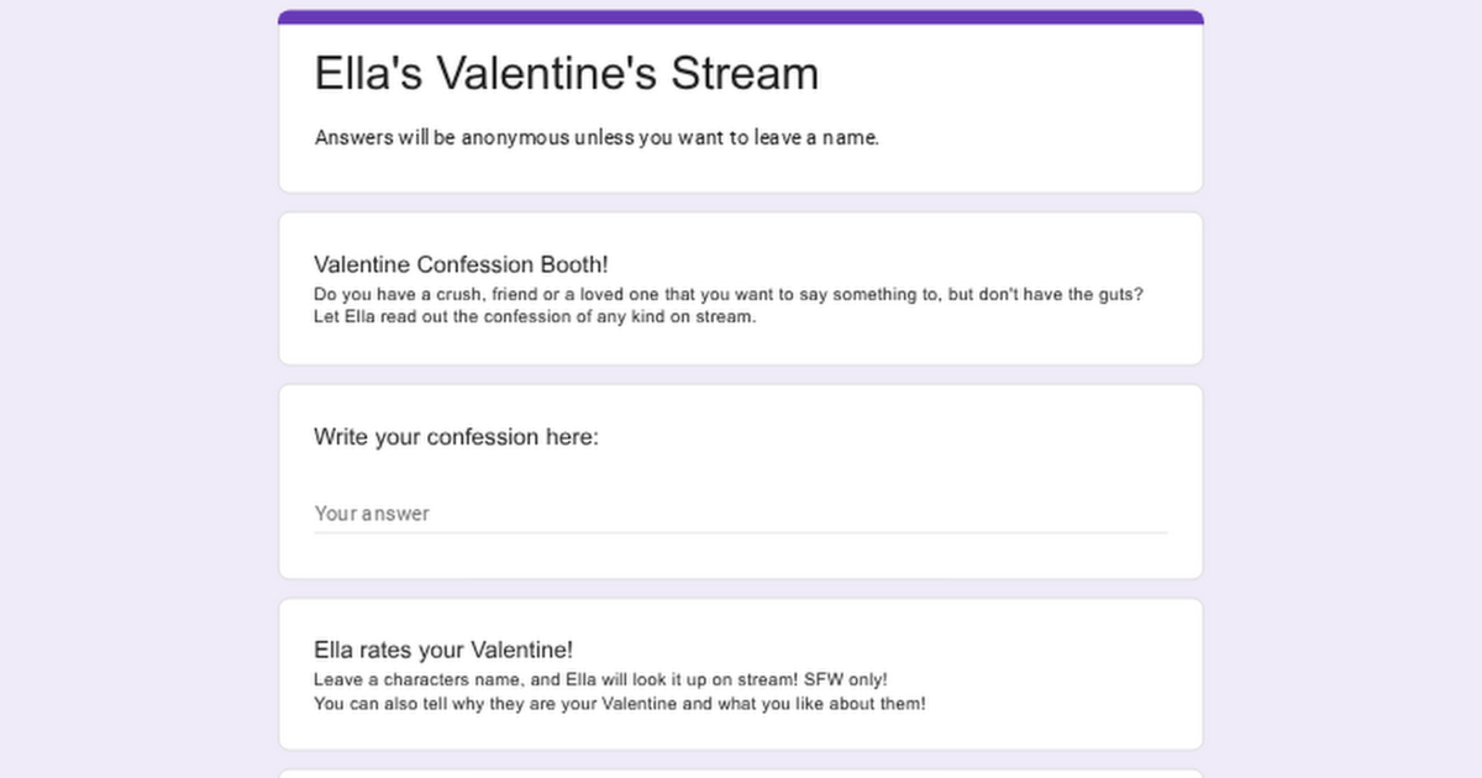Click the "Let Ella read out the confession" line
The width and height of the screenshot is (1482, 778).
point(534,317)
